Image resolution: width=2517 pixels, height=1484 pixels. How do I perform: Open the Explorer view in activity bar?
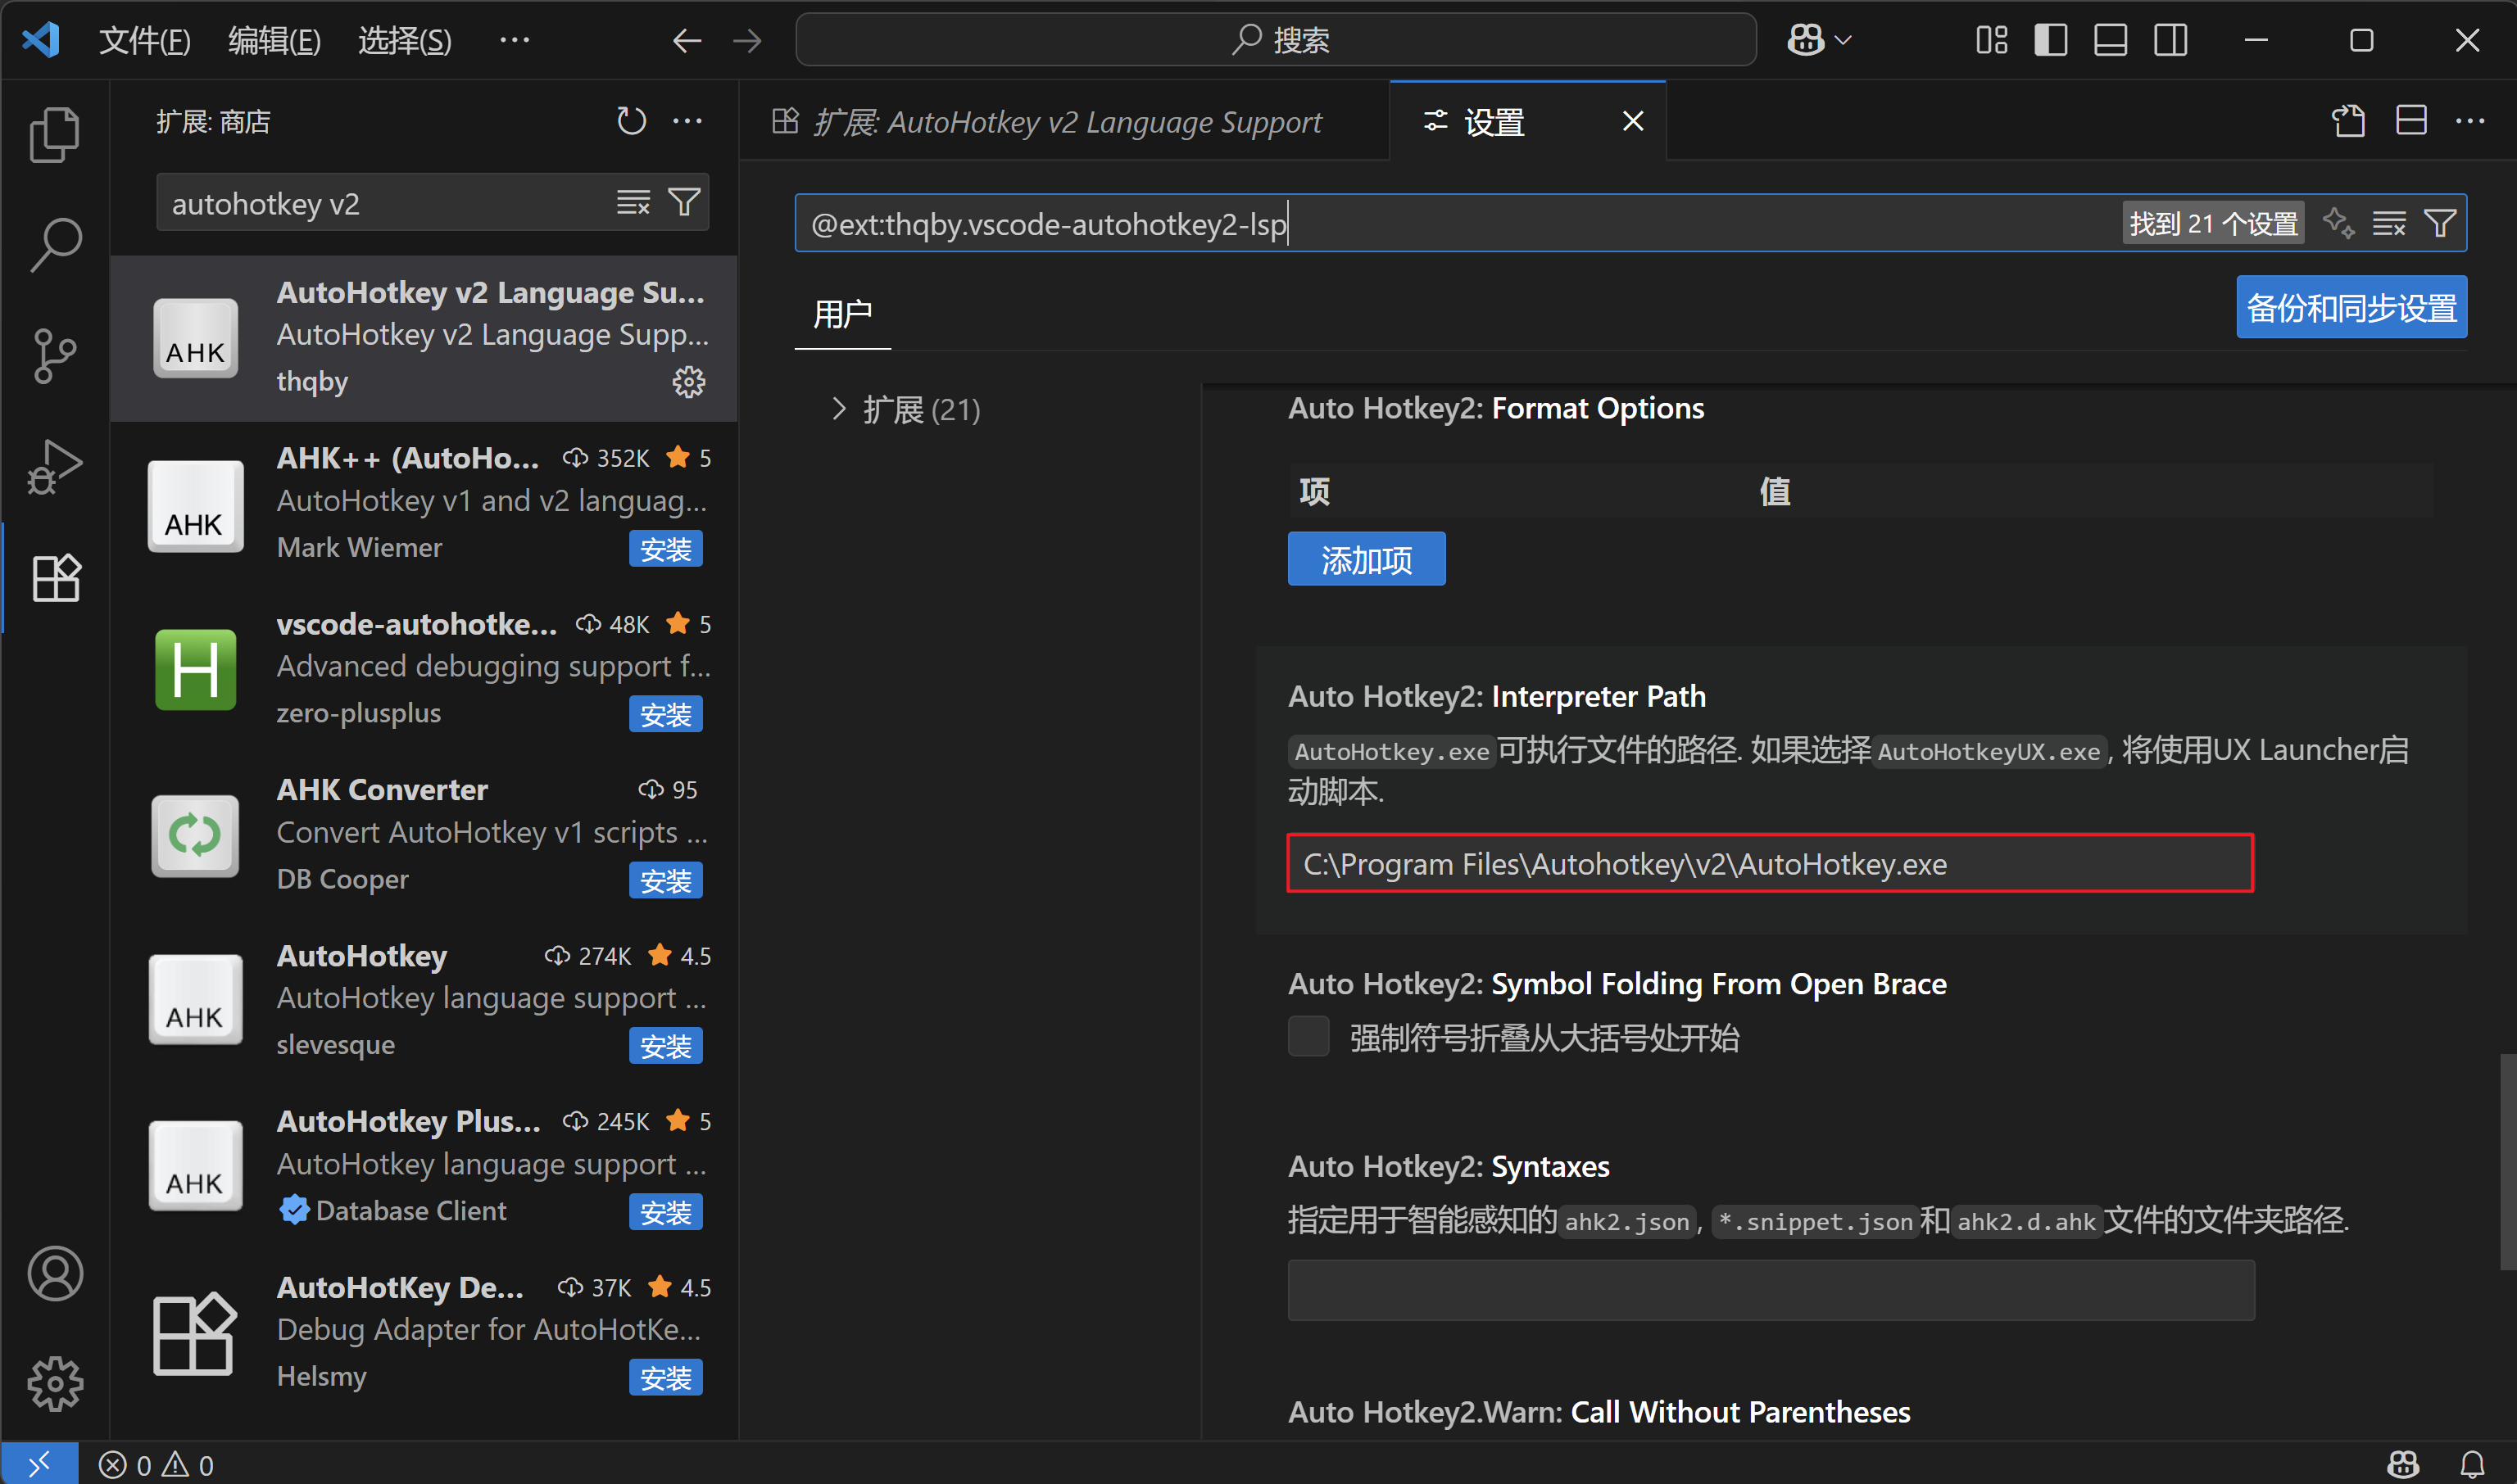(x=55, y=134)
